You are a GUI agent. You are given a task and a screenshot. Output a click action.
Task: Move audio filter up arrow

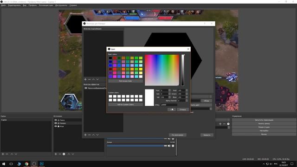click(x=93, y=79)
